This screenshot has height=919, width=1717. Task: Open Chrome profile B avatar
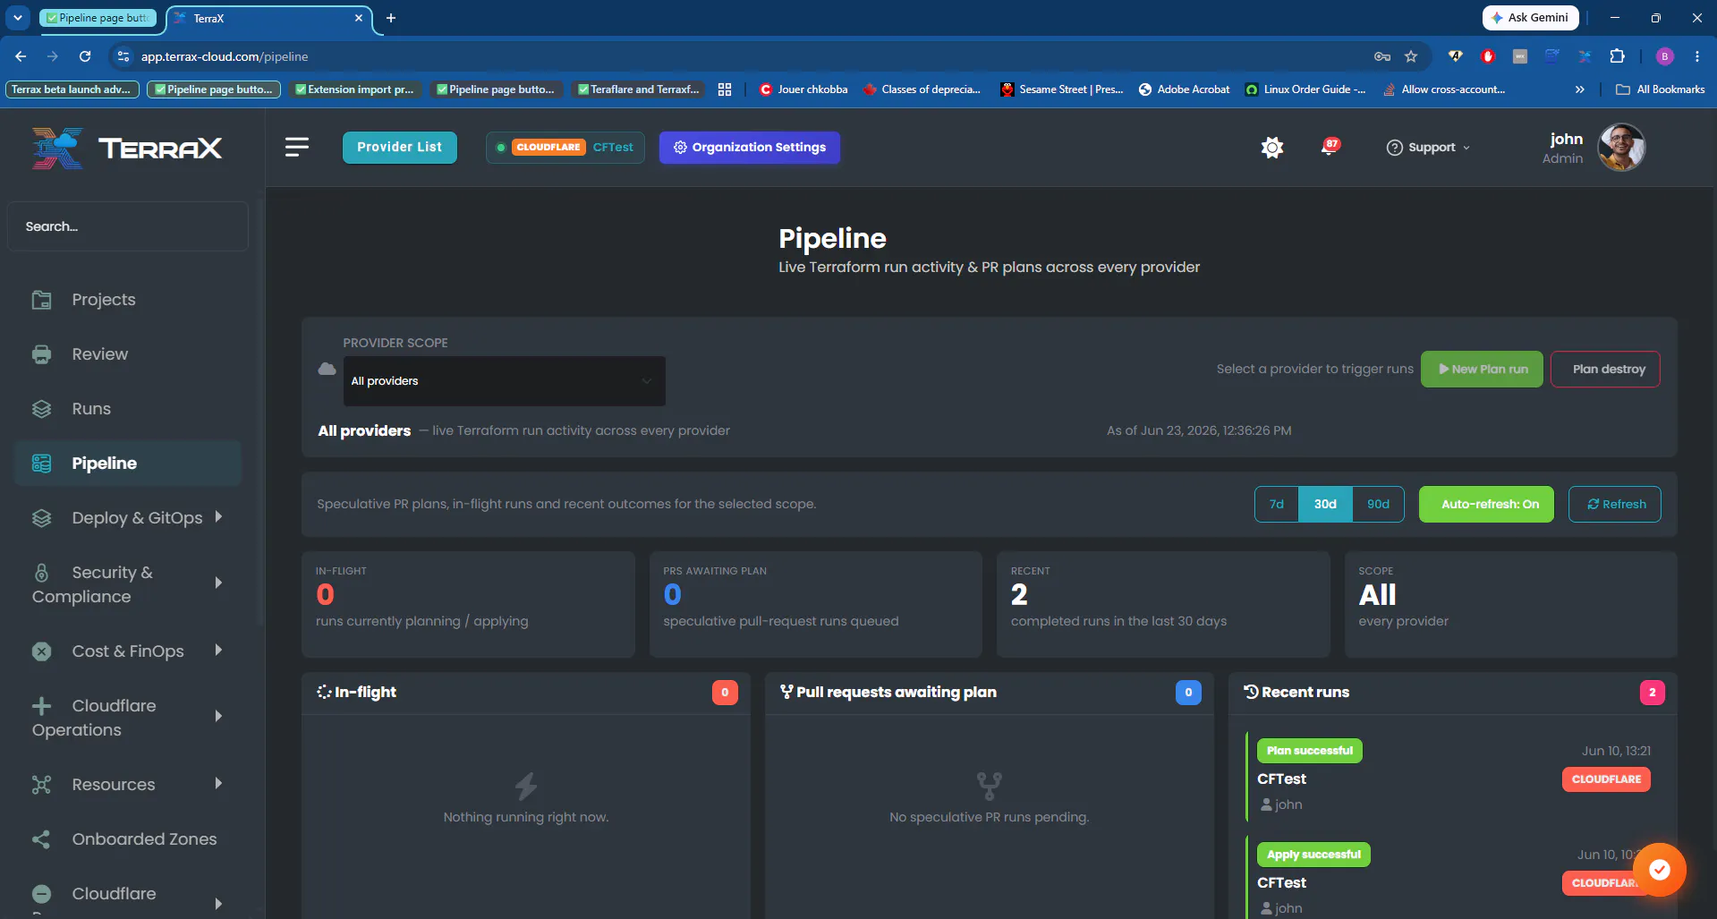point(1665,56)
